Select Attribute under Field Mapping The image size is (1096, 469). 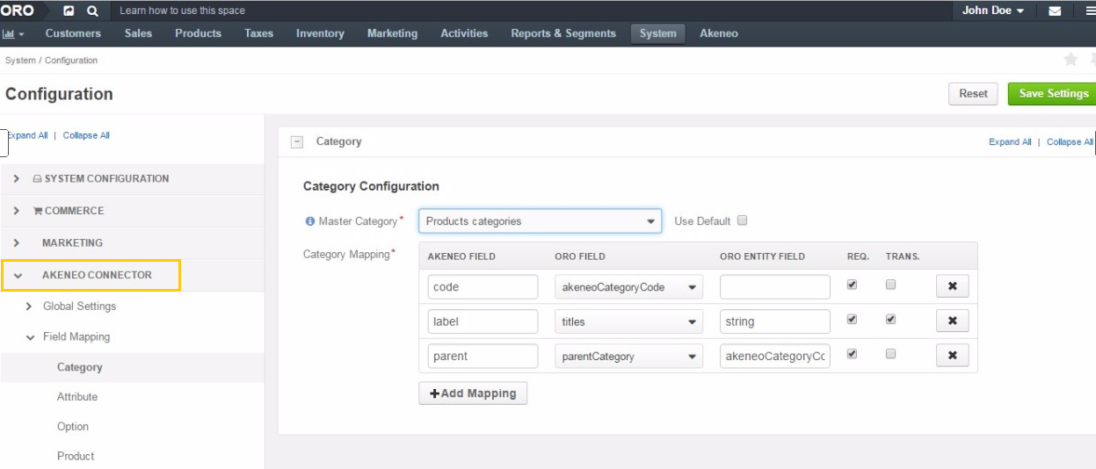[x=77, y=397]
